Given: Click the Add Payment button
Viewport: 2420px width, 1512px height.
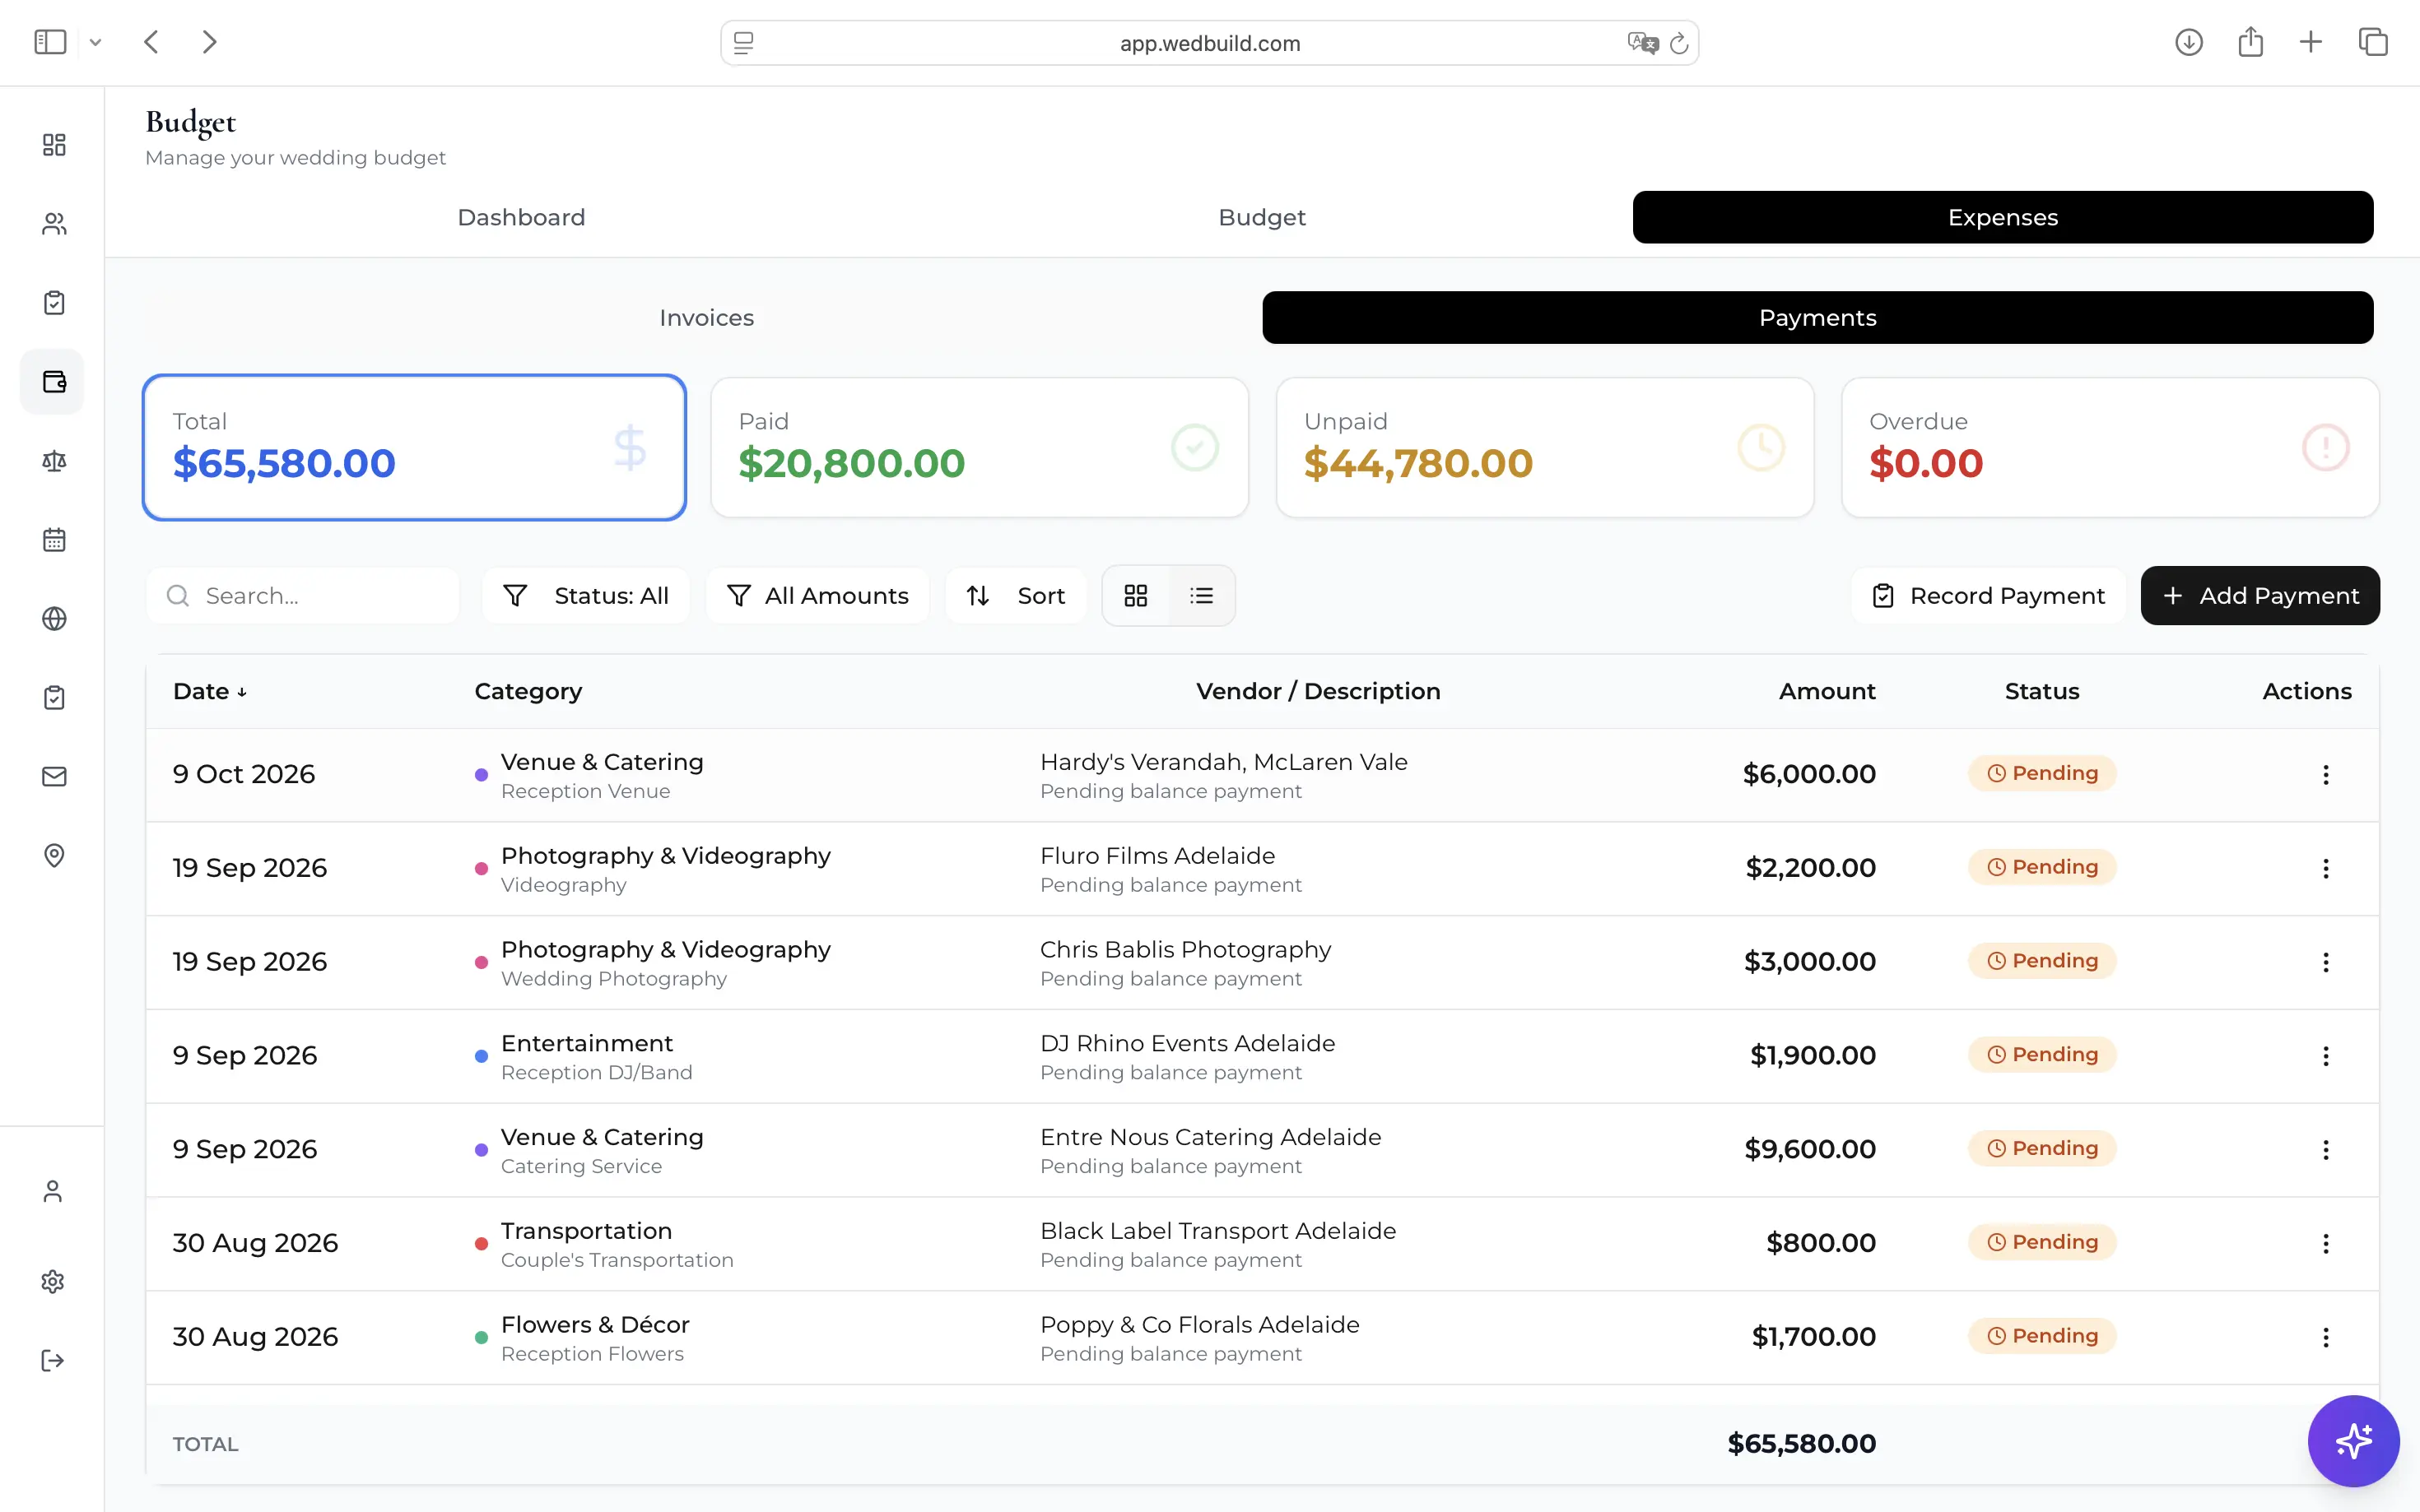Looking at the screenshot, I should [2260, 596].
